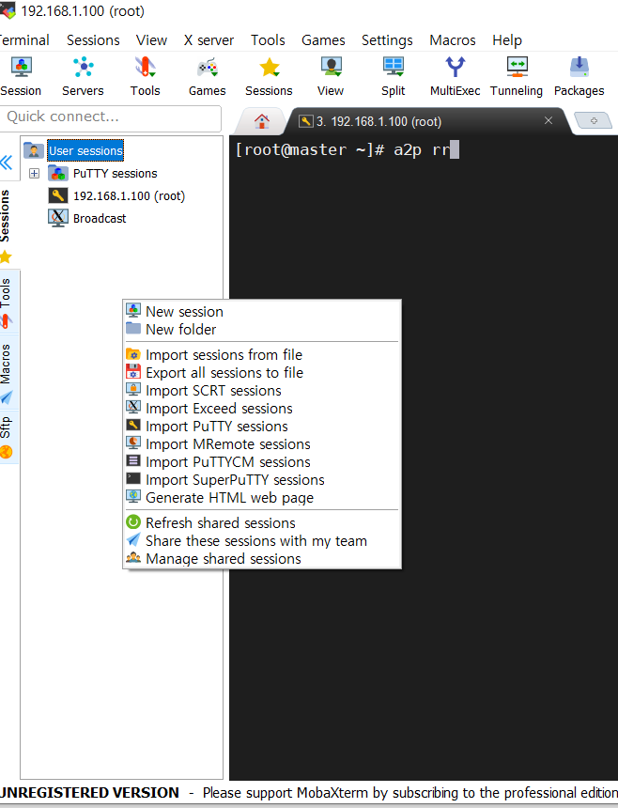Select Import PuTTY sessions
This screenshot has height=808, width=618.
(x=262, y=427)
